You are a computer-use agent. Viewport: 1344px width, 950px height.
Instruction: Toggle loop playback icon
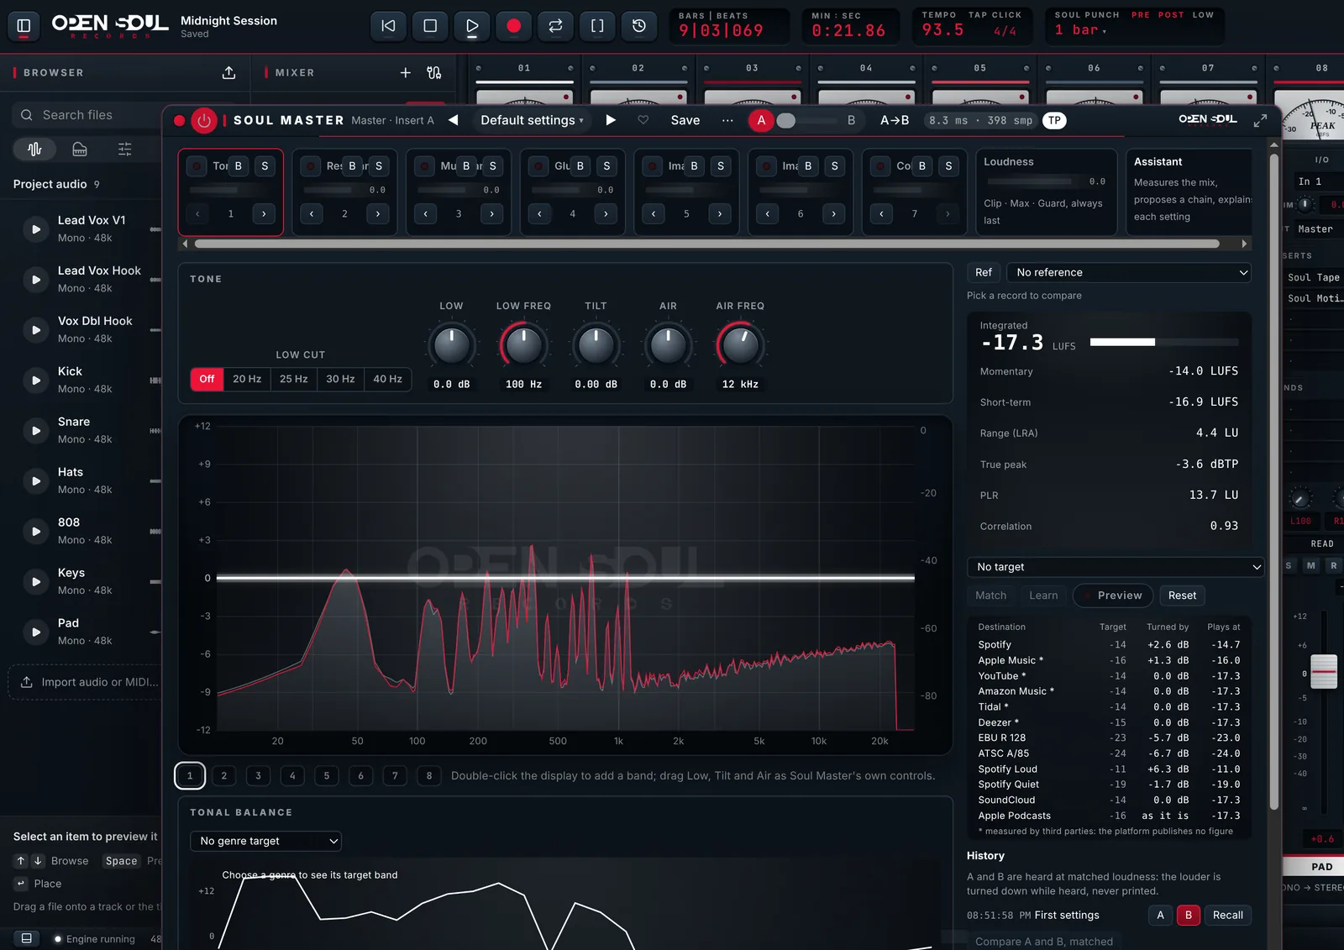[555, 26]
